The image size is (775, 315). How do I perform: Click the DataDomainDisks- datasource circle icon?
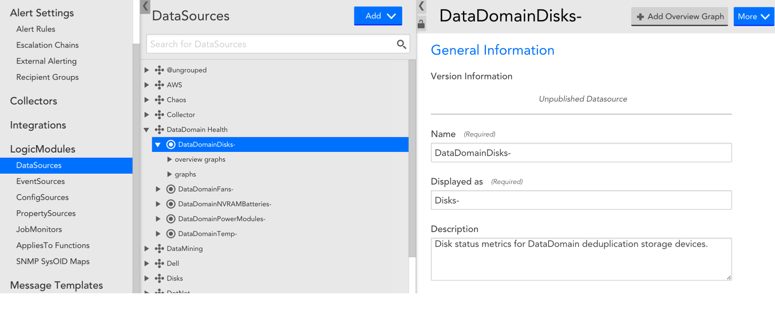pos(171,144)
